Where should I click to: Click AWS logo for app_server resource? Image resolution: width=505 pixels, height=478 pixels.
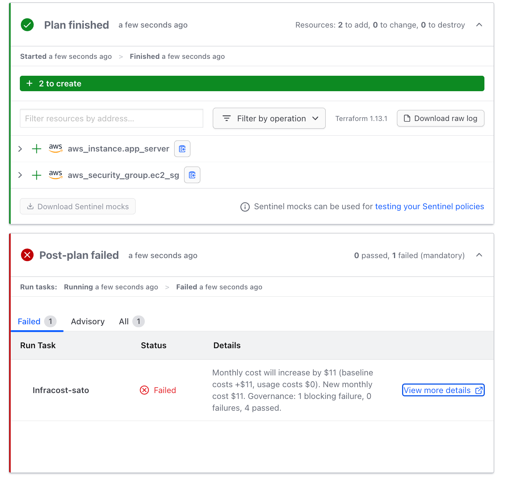(55, 148)
